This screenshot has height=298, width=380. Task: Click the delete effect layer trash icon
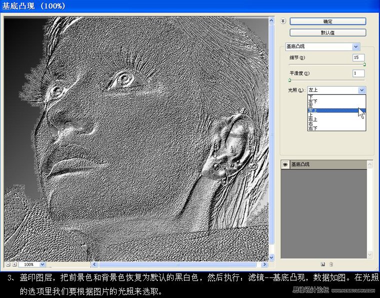point(331,264)
